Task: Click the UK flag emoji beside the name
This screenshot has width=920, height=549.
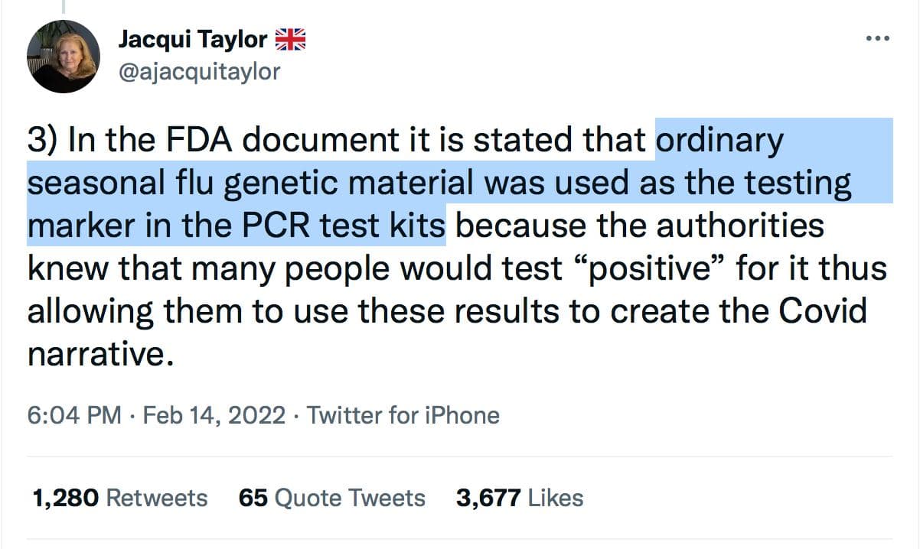Action: pos(290,40)
